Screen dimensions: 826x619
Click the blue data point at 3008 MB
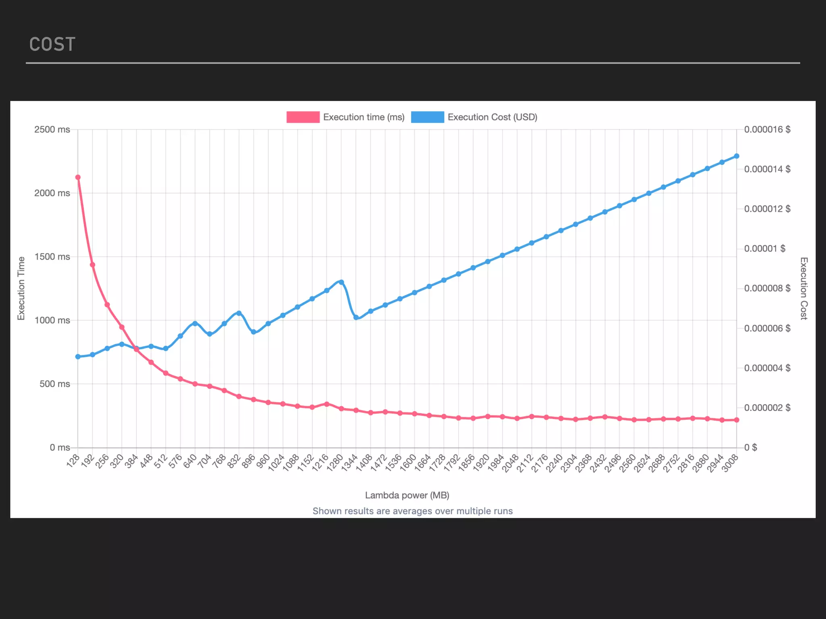[736, 156]
